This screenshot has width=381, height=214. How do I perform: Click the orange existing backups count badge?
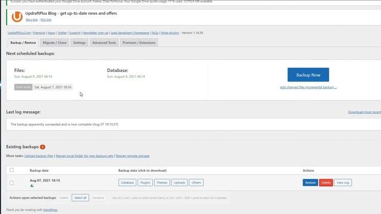click(x=42, y=147)
